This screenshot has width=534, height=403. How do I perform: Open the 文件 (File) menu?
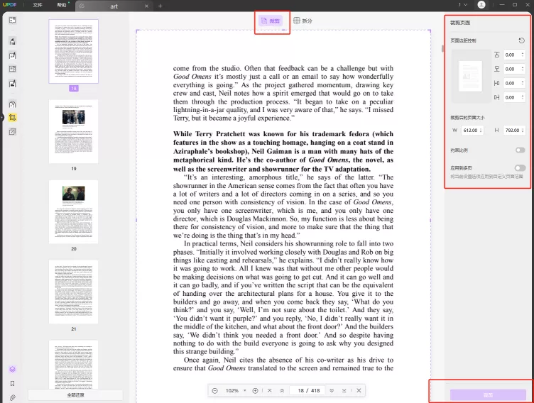click(38, 5)
